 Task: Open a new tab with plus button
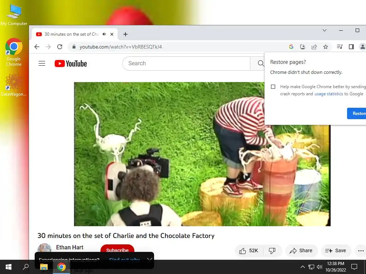coord(125,34)
